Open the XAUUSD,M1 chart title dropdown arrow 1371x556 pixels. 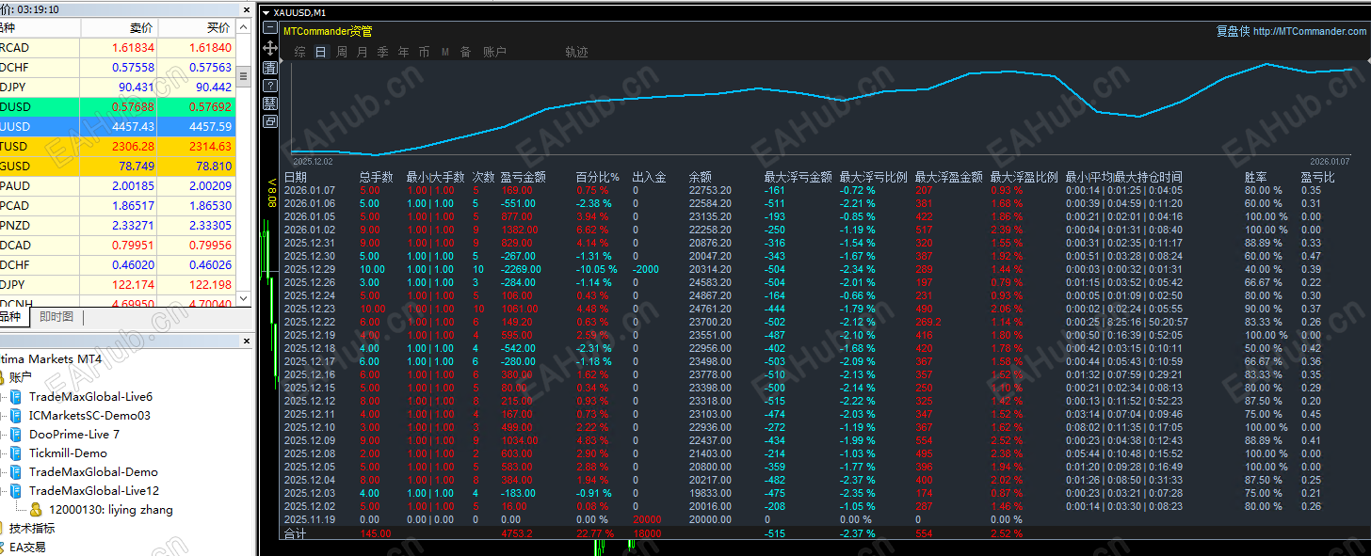pos(266,13)
